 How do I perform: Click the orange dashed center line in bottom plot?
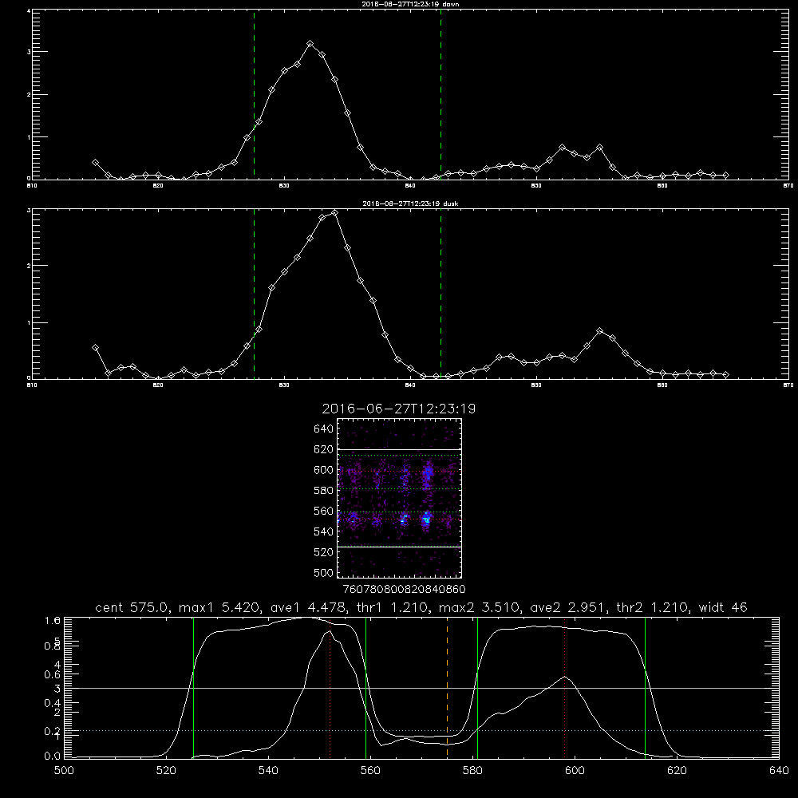[448, 688]
